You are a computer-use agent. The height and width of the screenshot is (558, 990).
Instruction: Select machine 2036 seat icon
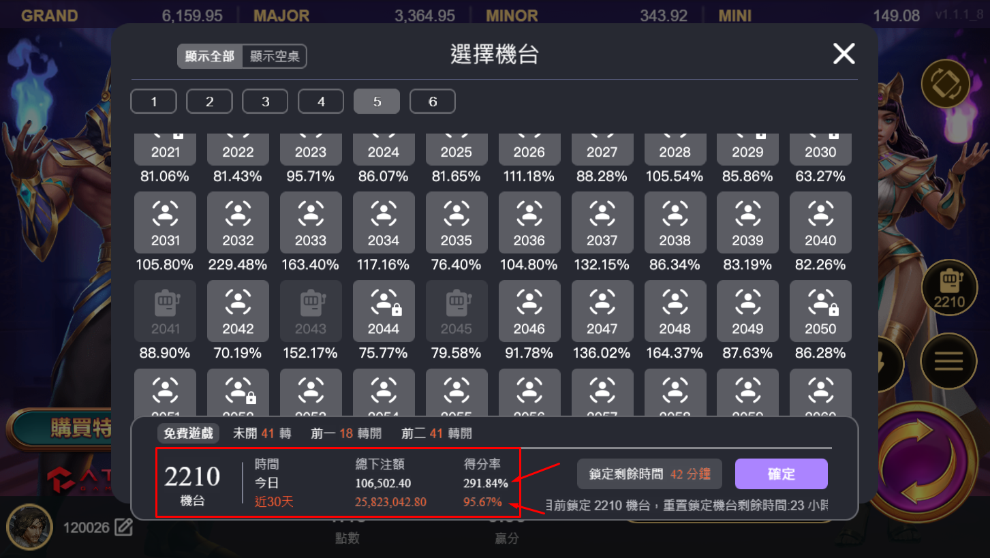(x=529, y=222)
